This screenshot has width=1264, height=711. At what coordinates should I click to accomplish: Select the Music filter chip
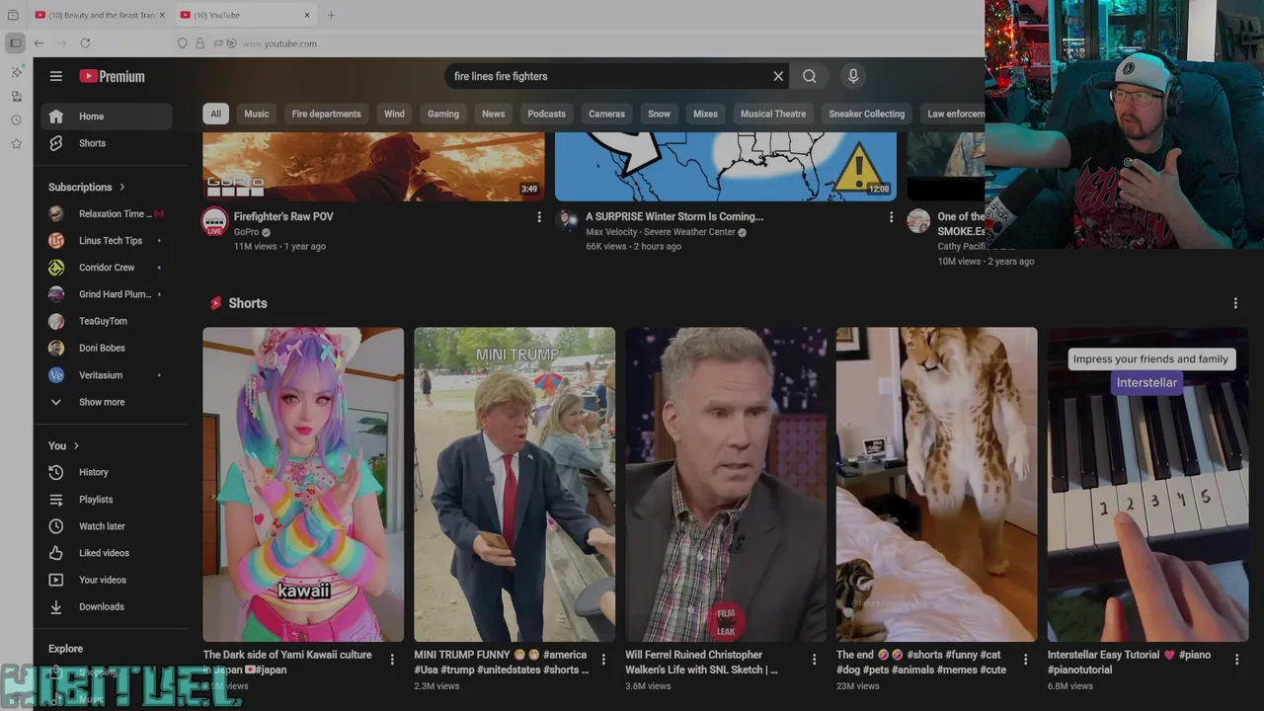[257, 114]
